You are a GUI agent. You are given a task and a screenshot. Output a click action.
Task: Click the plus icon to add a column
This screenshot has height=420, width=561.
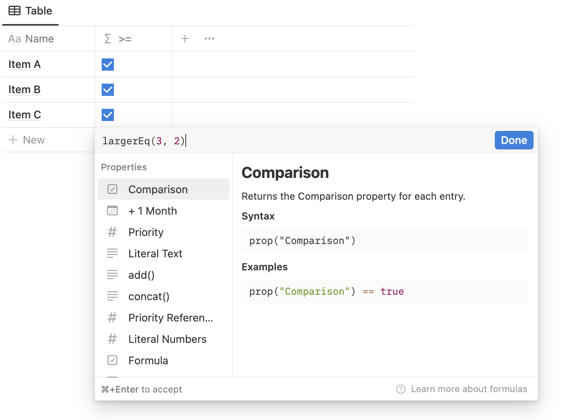point(185,39)
